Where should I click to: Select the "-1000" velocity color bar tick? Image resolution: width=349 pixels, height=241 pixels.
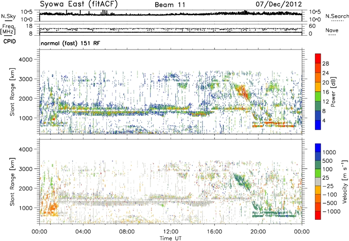[331, 211]
